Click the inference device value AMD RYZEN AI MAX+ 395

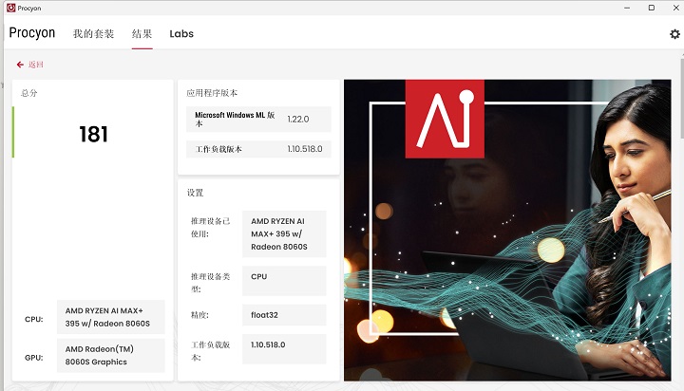tap(284, 234)
